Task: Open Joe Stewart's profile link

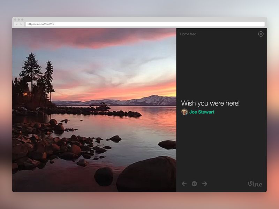Action: [x=202, y=112]
